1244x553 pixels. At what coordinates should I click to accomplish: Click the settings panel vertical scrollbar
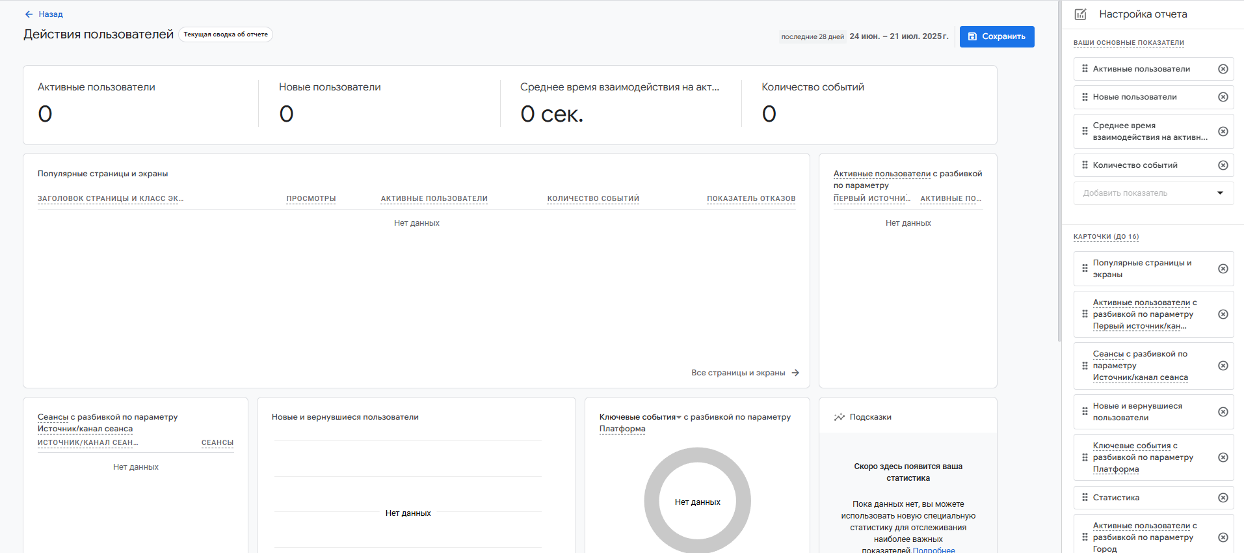click(1060, 170)
